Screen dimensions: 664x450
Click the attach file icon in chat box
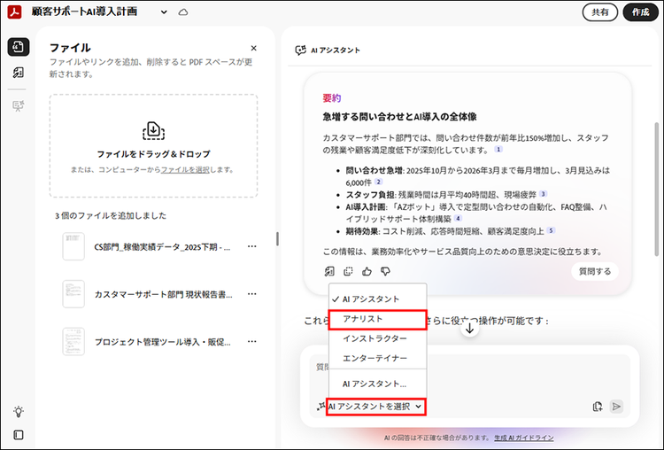click(x=598, y=407)
